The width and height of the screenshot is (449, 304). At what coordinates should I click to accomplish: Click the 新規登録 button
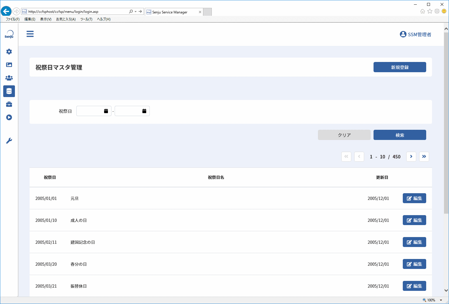pos(400,67)
